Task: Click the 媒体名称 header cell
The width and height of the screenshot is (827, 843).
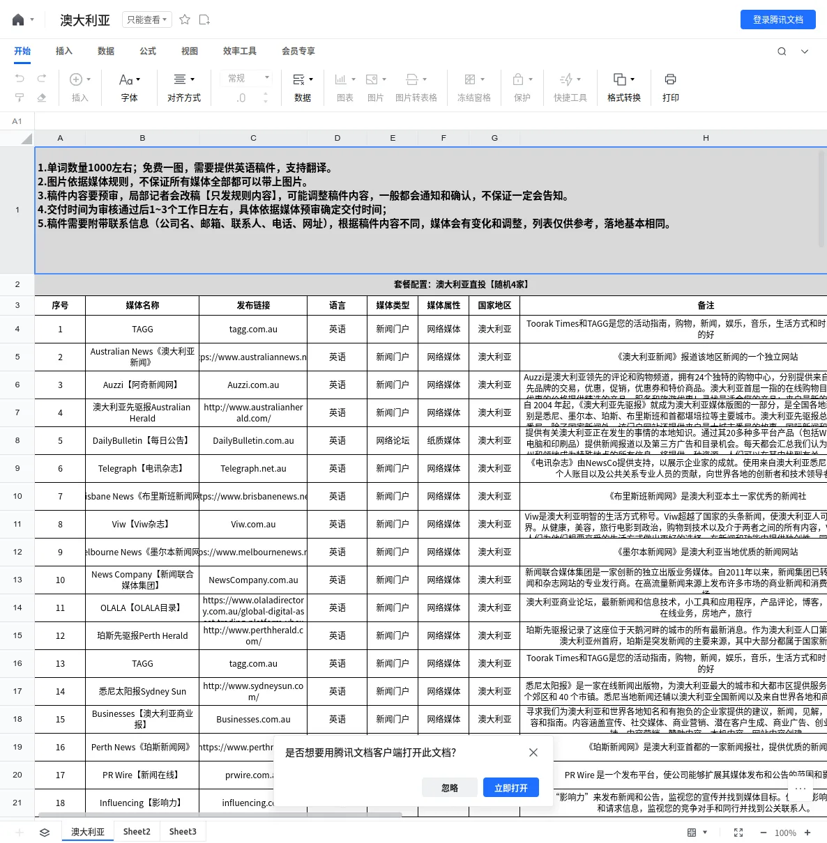Action: coord(142,305)
